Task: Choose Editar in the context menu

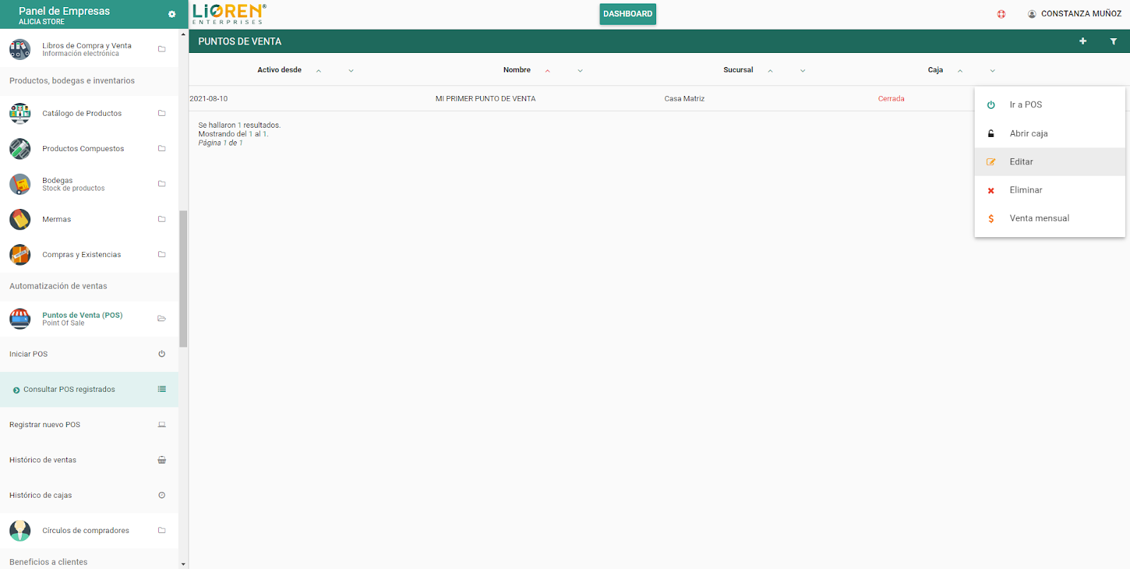Action: tap(1049, 162)
